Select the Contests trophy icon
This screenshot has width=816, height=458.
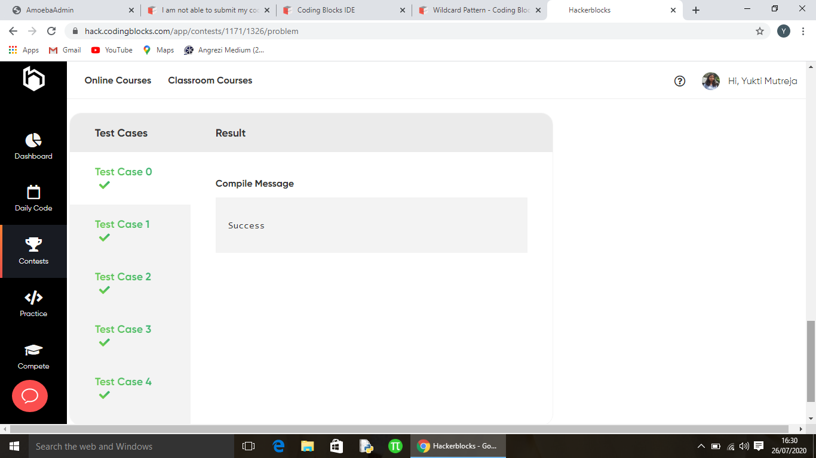click(33, 245)
